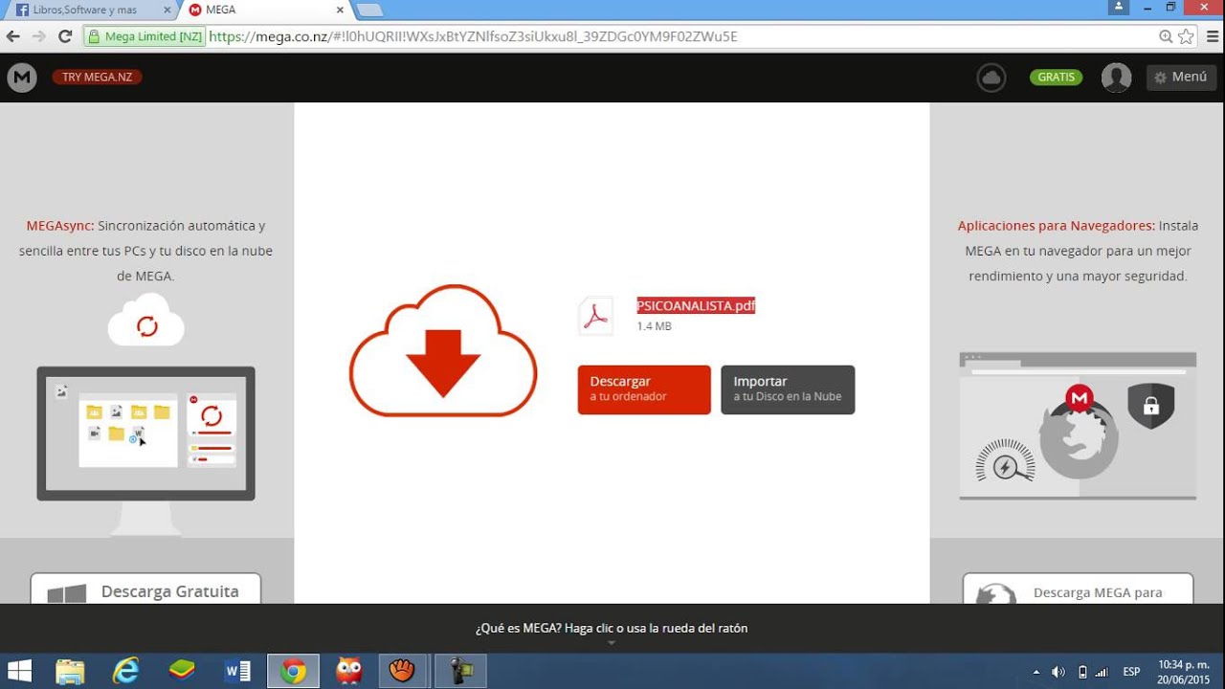
Task: Bookmark page with the star icon
Action: (x=1186, y=36)
